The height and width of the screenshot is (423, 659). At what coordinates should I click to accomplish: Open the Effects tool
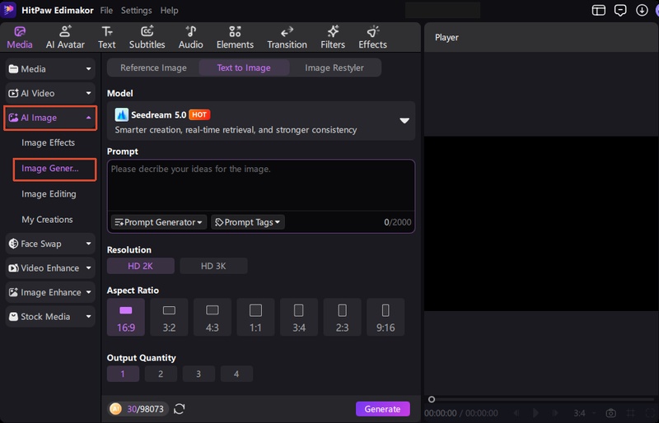tap(373, 37)
